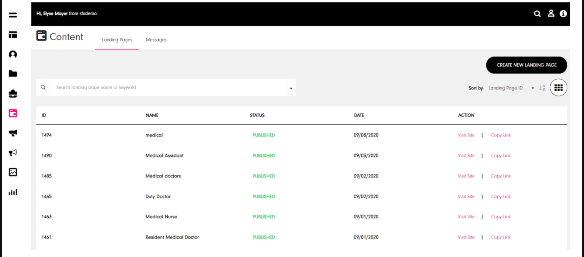The image size is (584, 257).
Task: Click the search icon in top bar
Action: (x=537, y=14)
